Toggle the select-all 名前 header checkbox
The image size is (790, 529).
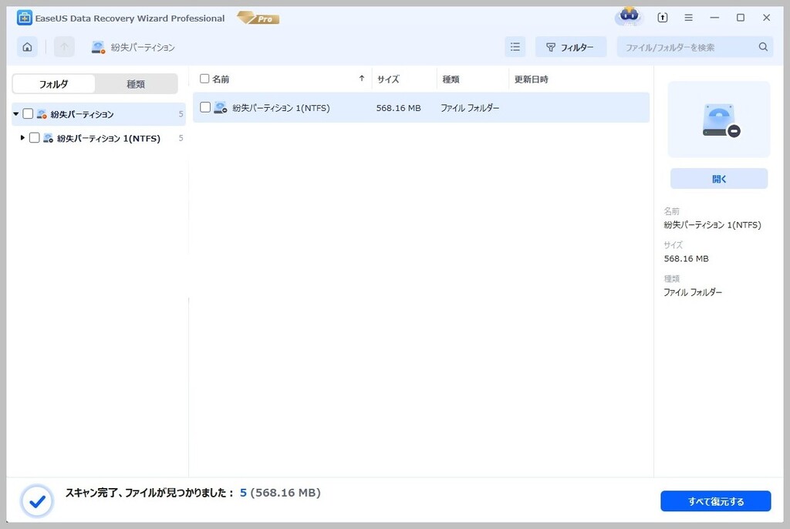click(204, 79)
